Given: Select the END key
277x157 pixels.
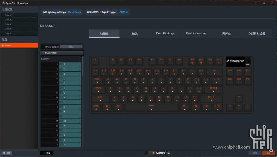Looking at the screenshot, I should pyautogui.click(x=239, y=81).
